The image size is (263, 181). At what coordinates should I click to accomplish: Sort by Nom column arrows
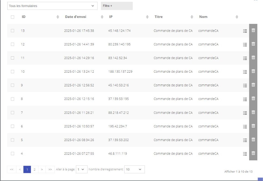(x=237, y=17)
